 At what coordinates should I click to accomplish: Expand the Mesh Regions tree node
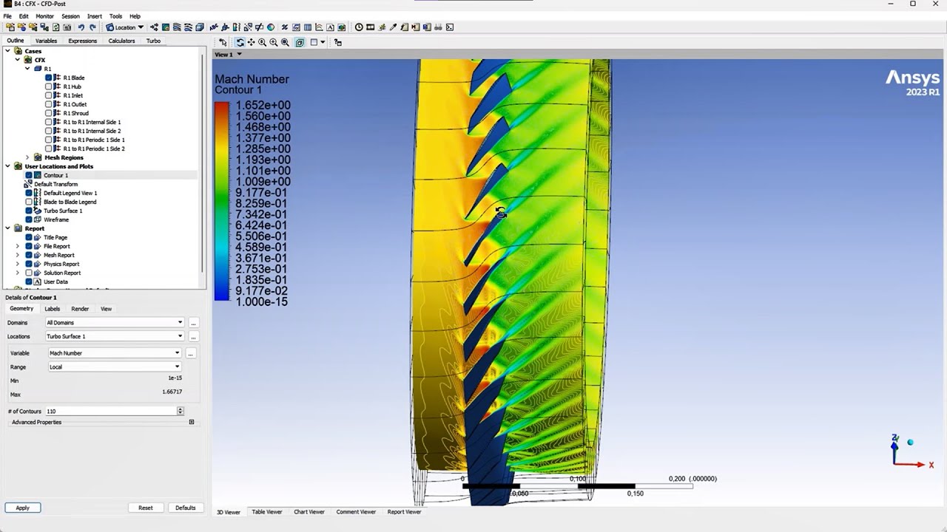tap(28, 157)
